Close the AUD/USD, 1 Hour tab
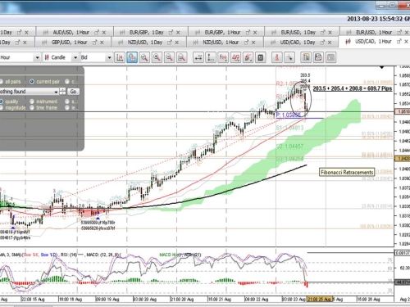Screen dimensions: 410x307 104,33
